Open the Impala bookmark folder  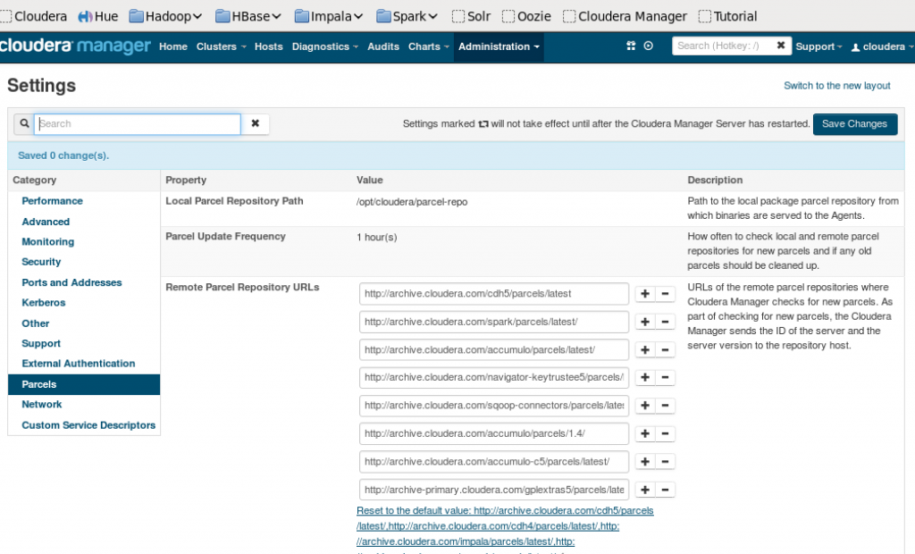329,16
